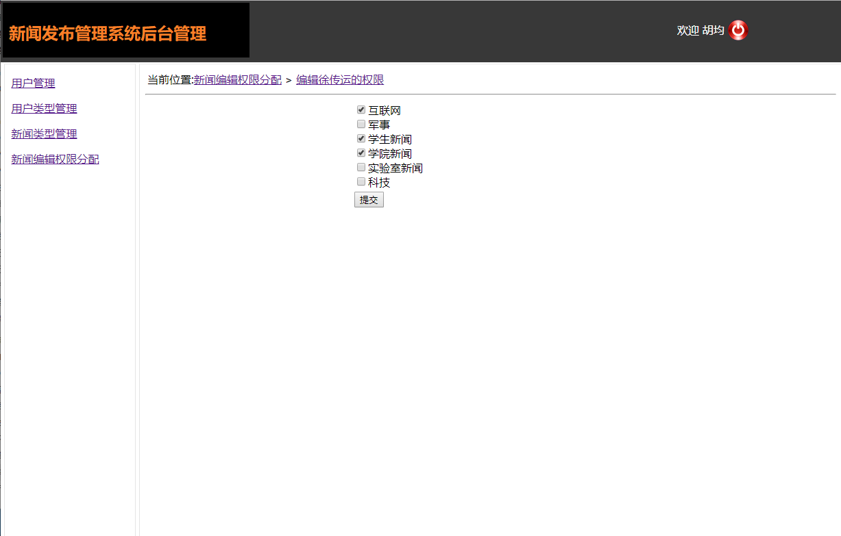This screenshot has width=841, height=536.
Task: Open 用户管理 in the sidebar
Action: click(x=32, y=83)
